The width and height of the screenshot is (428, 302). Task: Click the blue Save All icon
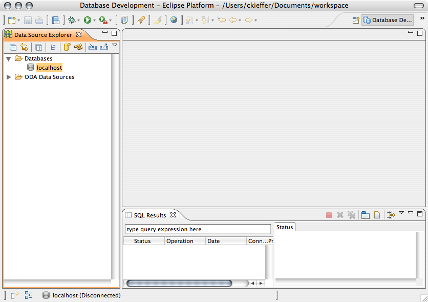pos(56,20)
